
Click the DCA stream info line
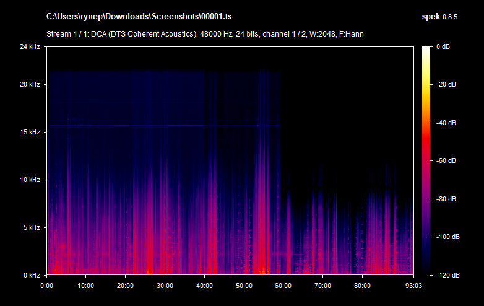tap(205, 33)
